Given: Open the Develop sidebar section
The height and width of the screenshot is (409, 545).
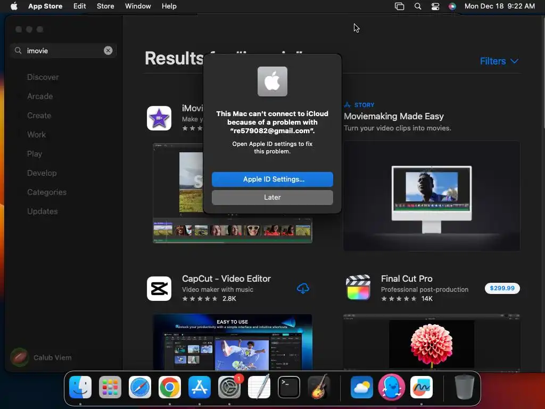Looking at the screenshot, I should 42,173.
